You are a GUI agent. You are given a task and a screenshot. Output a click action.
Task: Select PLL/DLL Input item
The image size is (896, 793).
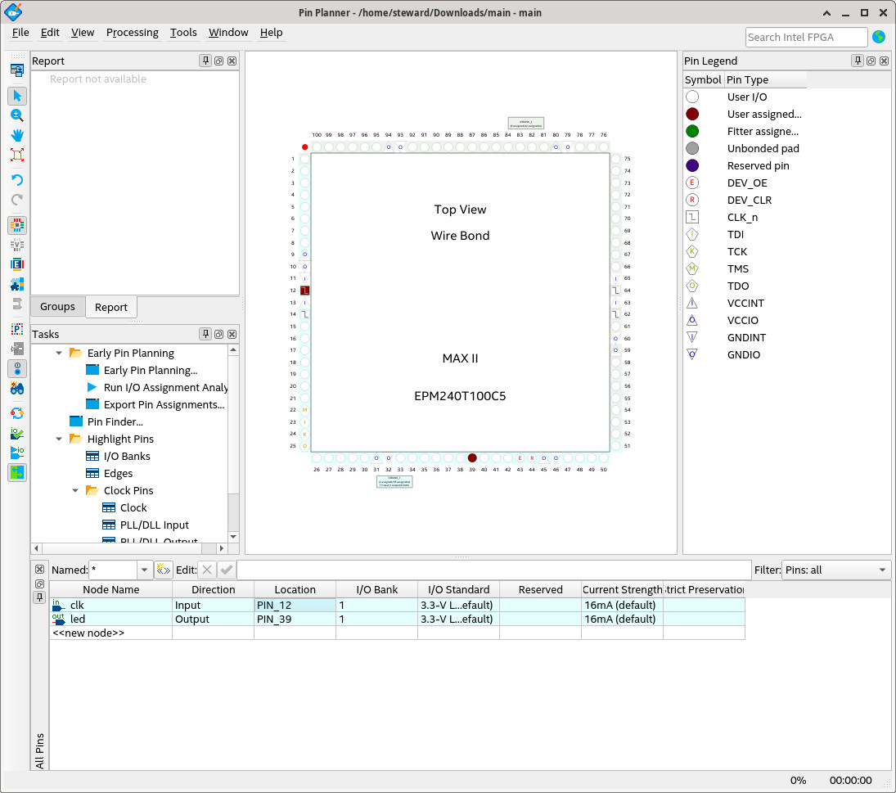[155, 525]
